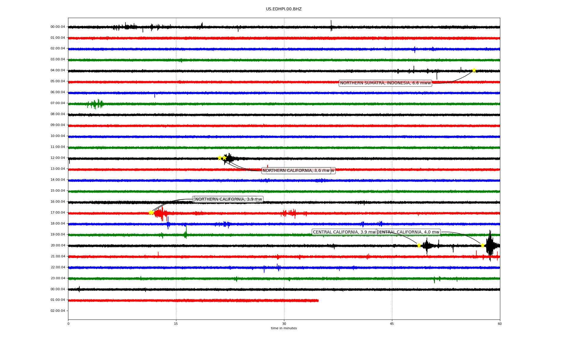568x355 pixels.
Task: Click the Northern California 3.9 mw label
Action: tap(228, 199)
